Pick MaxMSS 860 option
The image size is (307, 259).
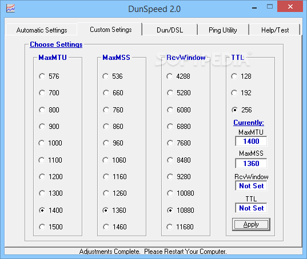[x=113, y=127]
